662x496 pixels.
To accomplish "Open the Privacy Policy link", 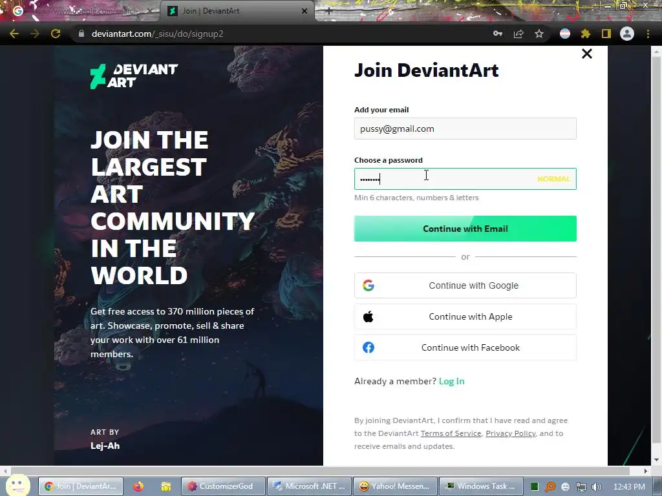I will [x=511, y=433].
